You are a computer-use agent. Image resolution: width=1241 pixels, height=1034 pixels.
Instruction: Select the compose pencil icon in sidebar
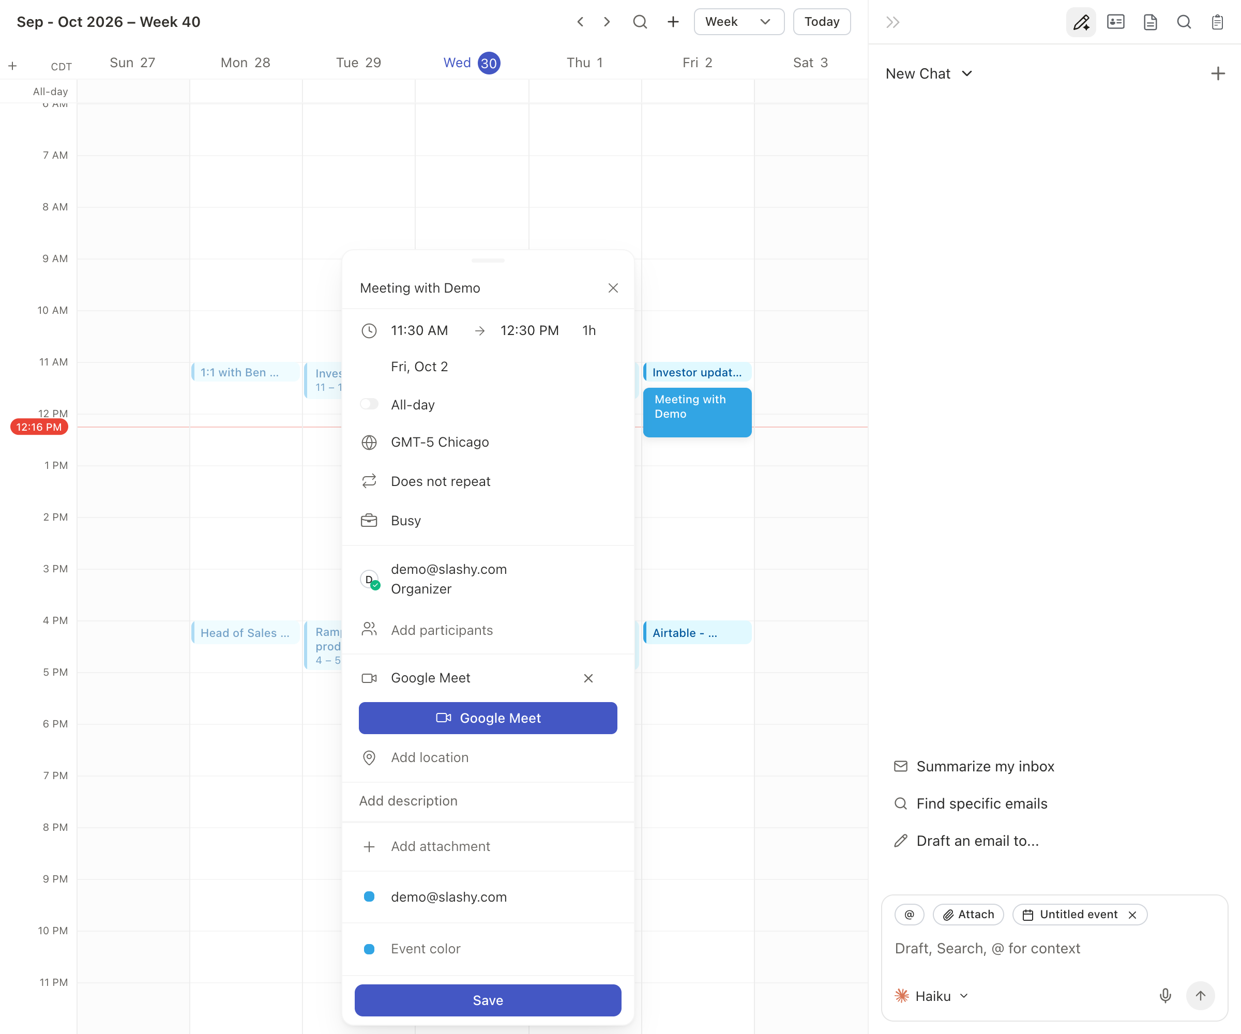click(1081, 22)
